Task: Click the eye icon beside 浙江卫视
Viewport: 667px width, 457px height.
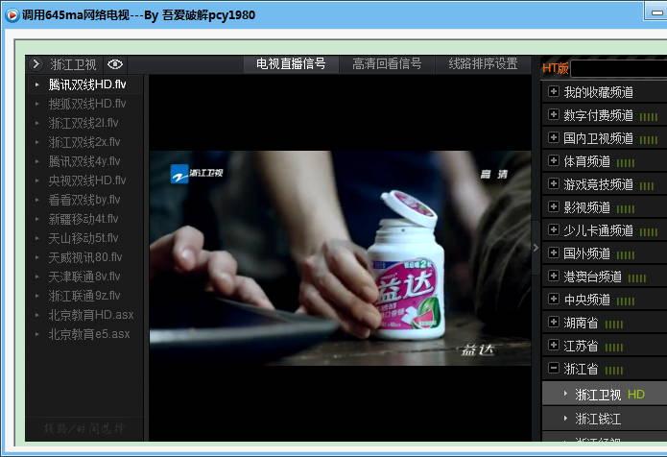Action: tap(115, 64)
